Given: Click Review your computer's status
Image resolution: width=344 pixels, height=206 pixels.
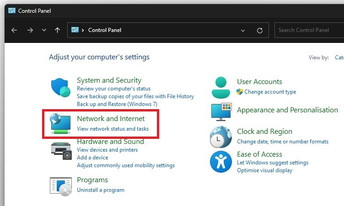Looking at the screenshot, I should pos(113,89).
